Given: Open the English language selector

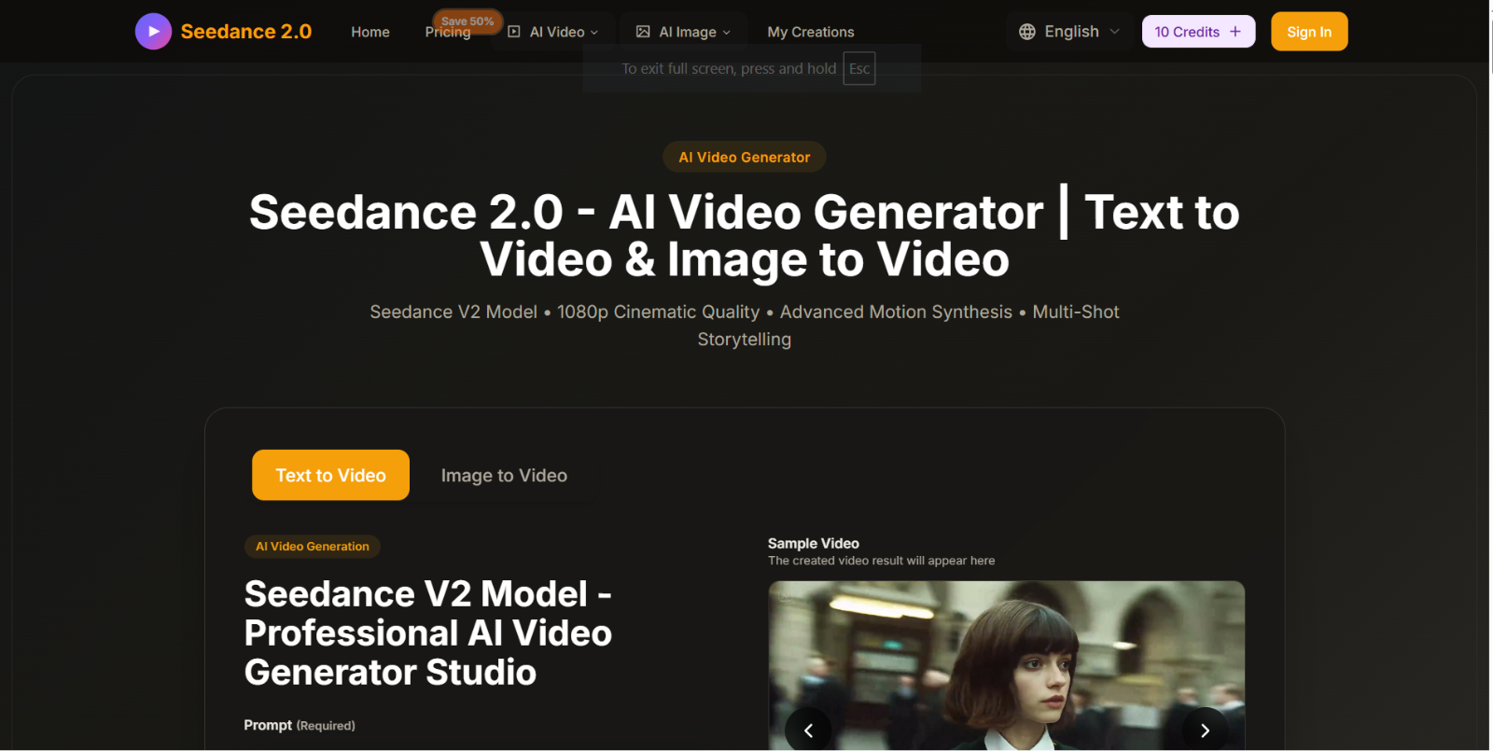Looking at the screenshot, I should click(1069, 32).
